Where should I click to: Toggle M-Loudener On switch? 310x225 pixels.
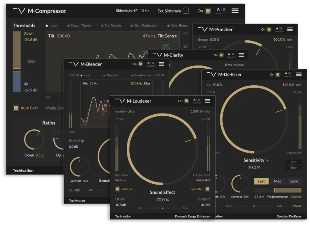click(186, 101)
